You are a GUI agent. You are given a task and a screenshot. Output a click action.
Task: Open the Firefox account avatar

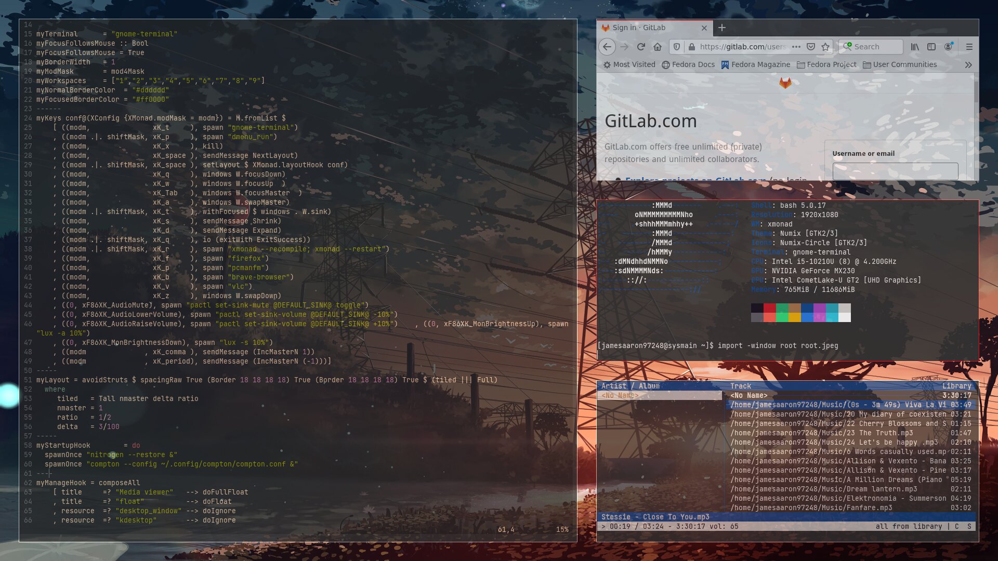949,47
